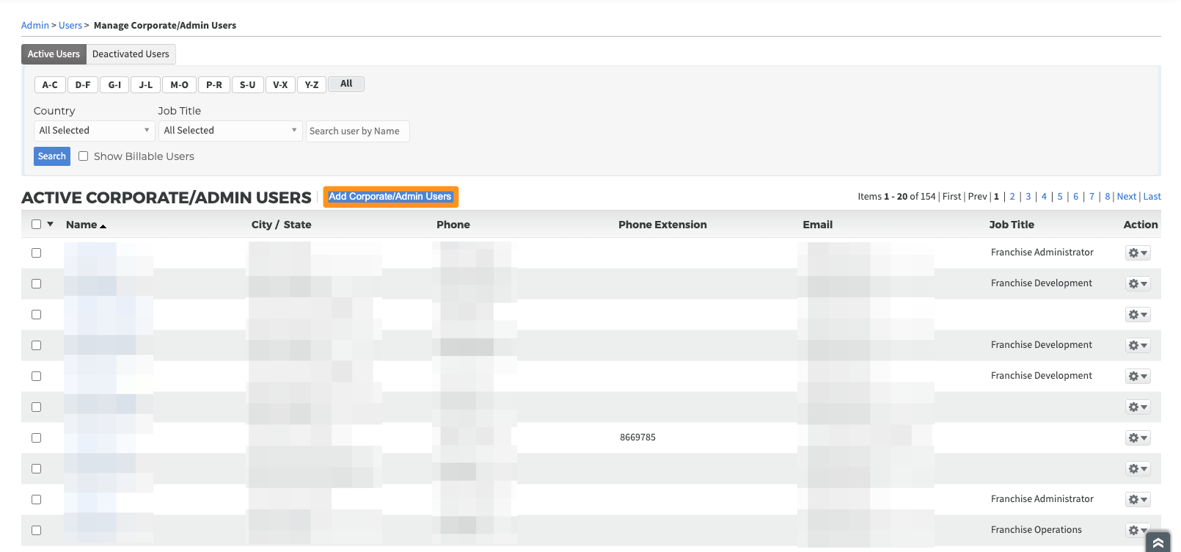Select checkbox in row with extension 8669785
Image resolution: width=1181 pixels, height=552 pixels.
[36, 437]
